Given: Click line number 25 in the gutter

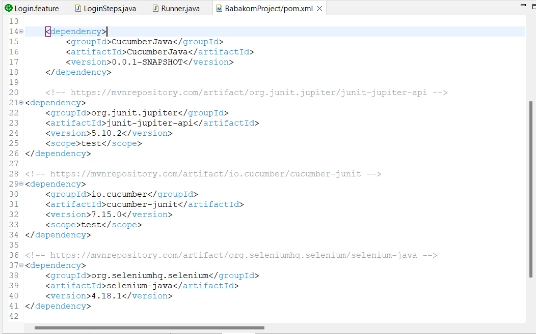Looking at the screenshot, I should (13, 143).
